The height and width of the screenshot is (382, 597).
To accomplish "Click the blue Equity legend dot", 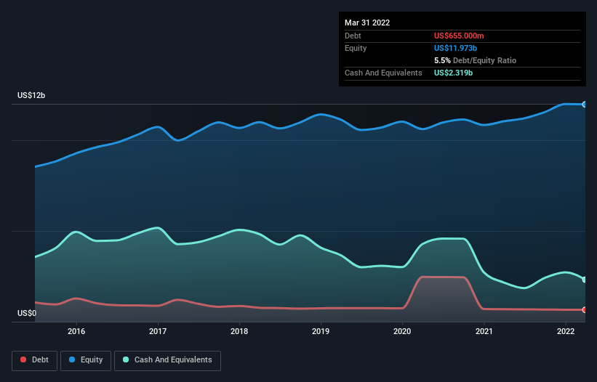I will (x=71, y=359).
